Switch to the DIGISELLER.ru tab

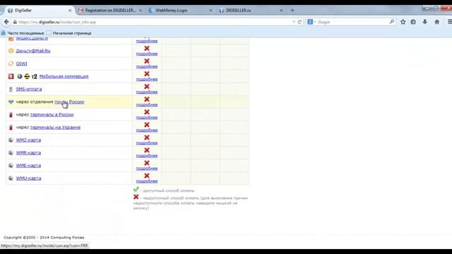[250, 11]
